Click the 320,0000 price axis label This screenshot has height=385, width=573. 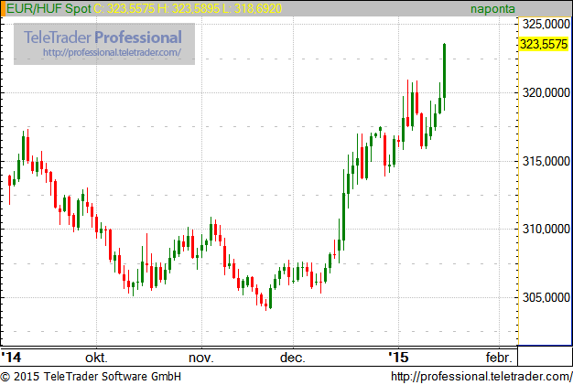tap(546, 92)
